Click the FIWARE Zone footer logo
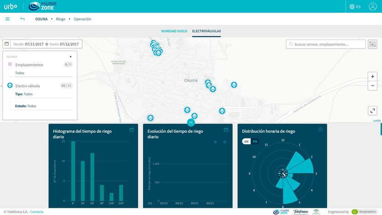Viewport: 382px width, 215px height. pyautogui.click(x=281, y=212)
